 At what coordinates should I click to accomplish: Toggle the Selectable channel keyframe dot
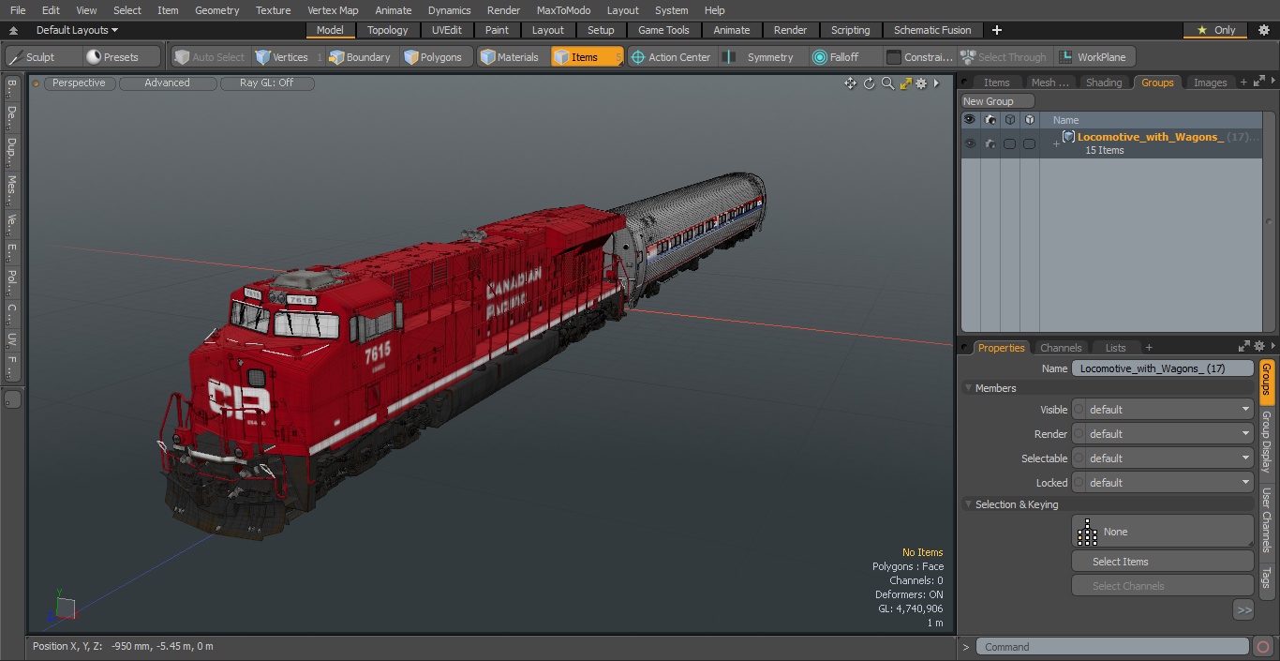pyautogui.click(x=1079, y=458)
